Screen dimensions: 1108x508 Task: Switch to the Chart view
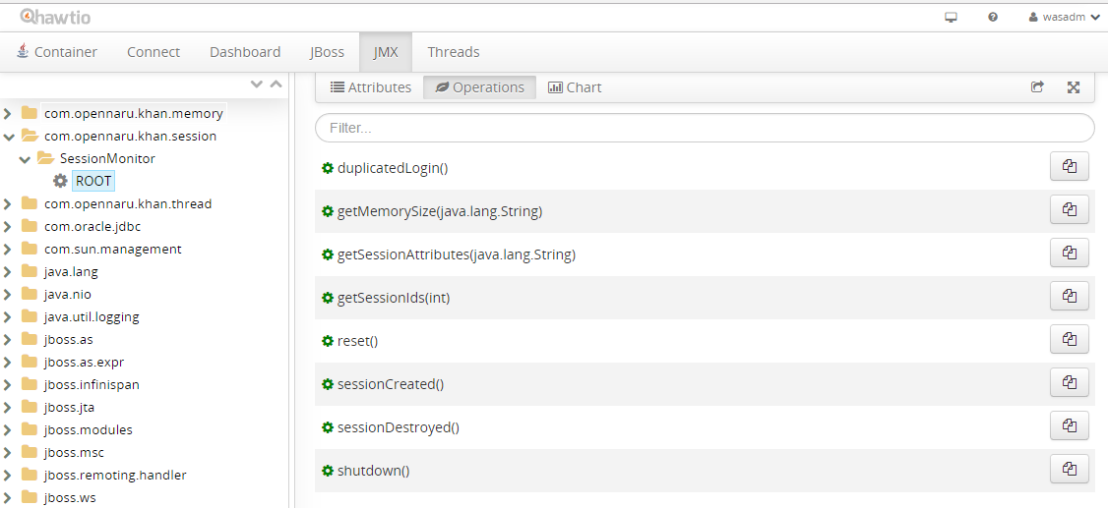click(x=575, y=87)
